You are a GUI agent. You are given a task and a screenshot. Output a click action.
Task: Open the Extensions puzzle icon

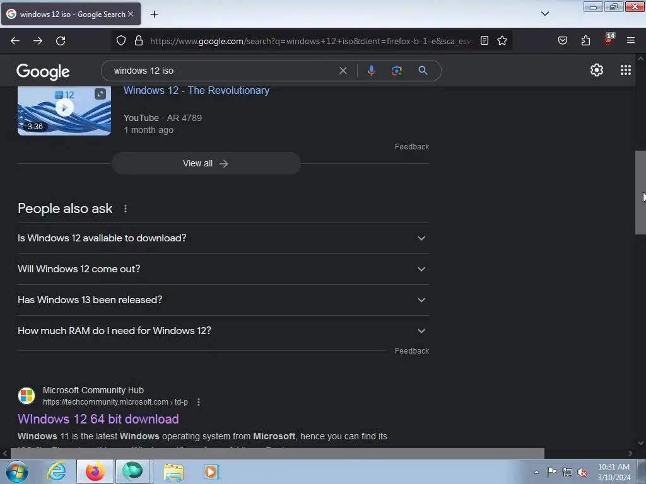(x=585, y=40)
